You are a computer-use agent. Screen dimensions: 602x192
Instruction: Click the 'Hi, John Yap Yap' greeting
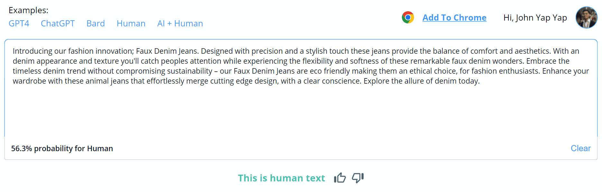535,18
